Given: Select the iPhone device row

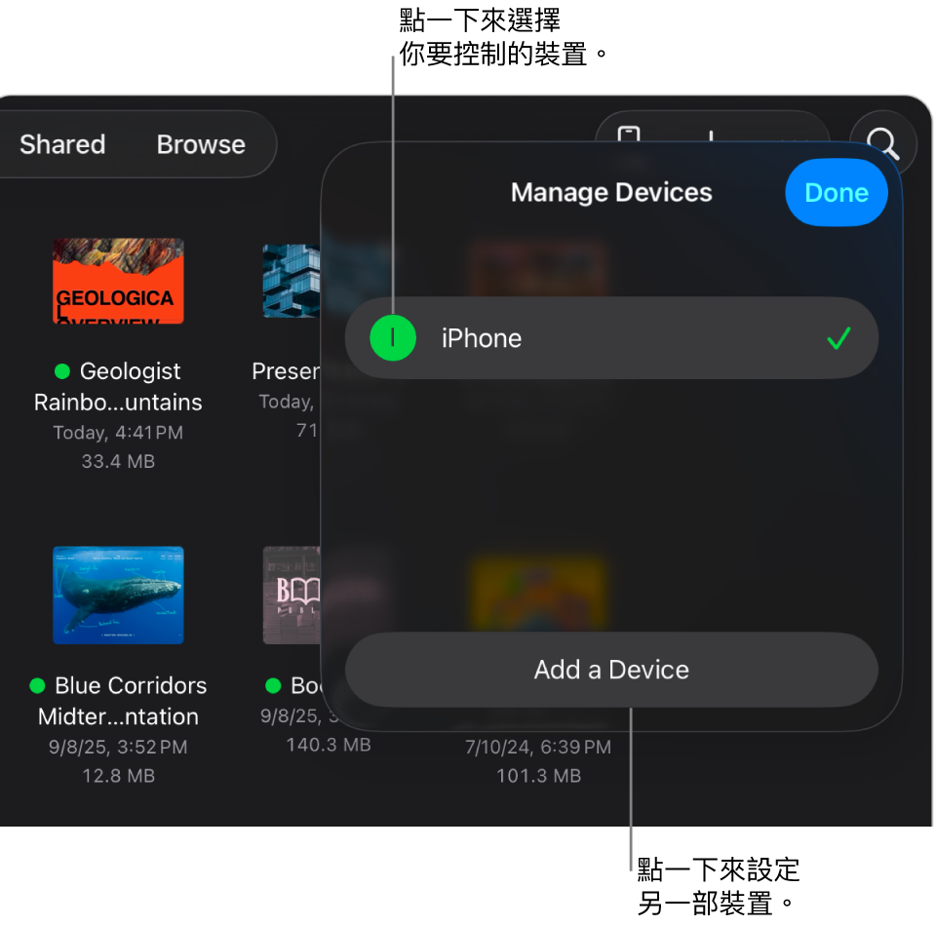Looking at the screenshot, I should click(x=611, y=337).
